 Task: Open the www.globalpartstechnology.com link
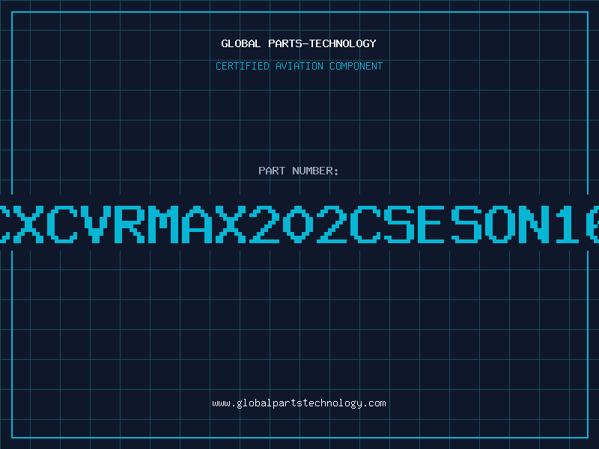click(x=299, y=403)
